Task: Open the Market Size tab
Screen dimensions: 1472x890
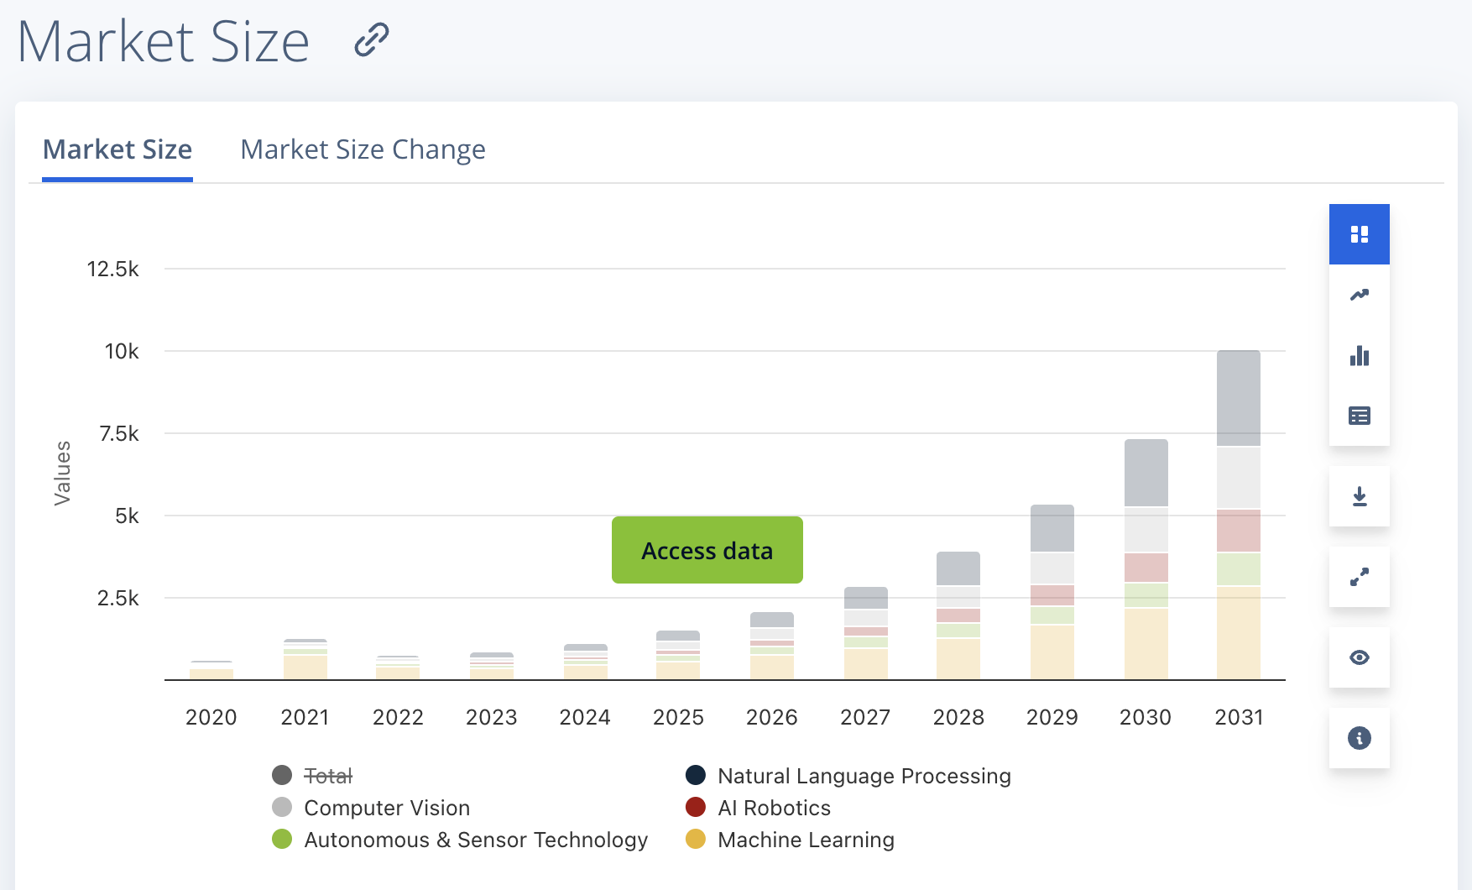Action: [117, 149]
